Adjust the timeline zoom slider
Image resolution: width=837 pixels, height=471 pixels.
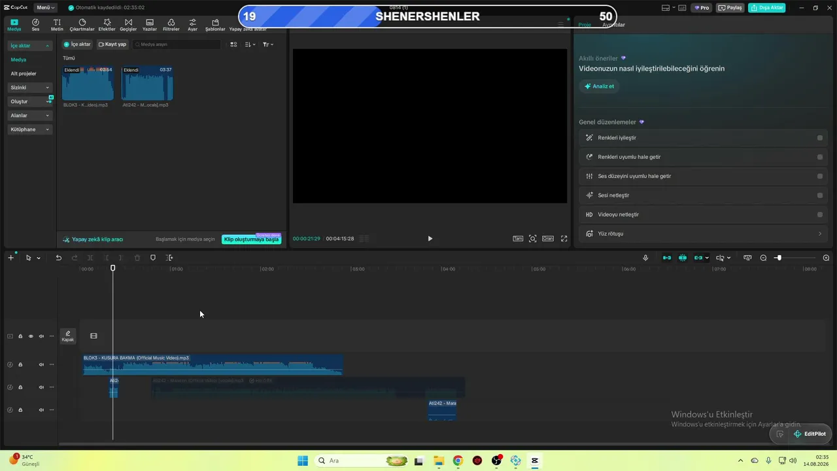click(x=778, y=258)
